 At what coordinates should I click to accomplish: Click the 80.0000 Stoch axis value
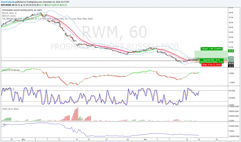[x=232, y=91]
